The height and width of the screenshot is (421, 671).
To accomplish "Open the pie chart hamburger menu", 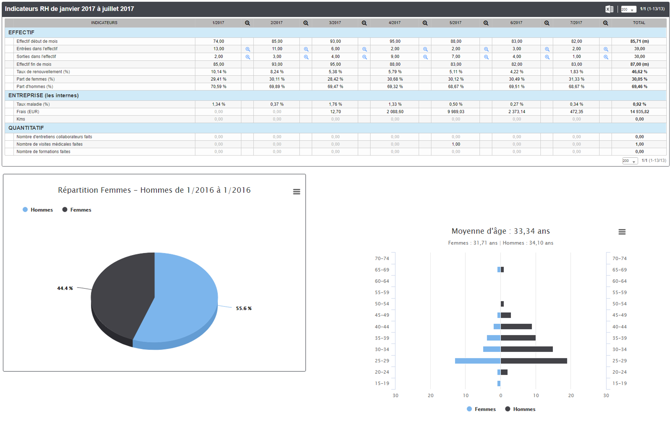I will 296,192.
